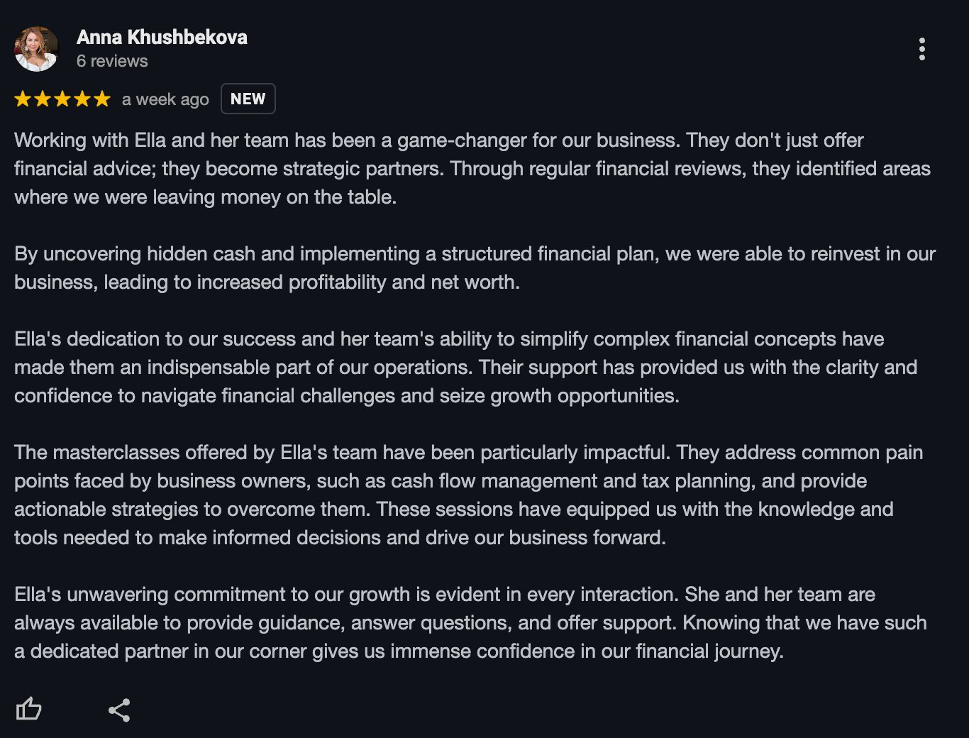Click the 'a week ago' timestamp

point(165,99)
